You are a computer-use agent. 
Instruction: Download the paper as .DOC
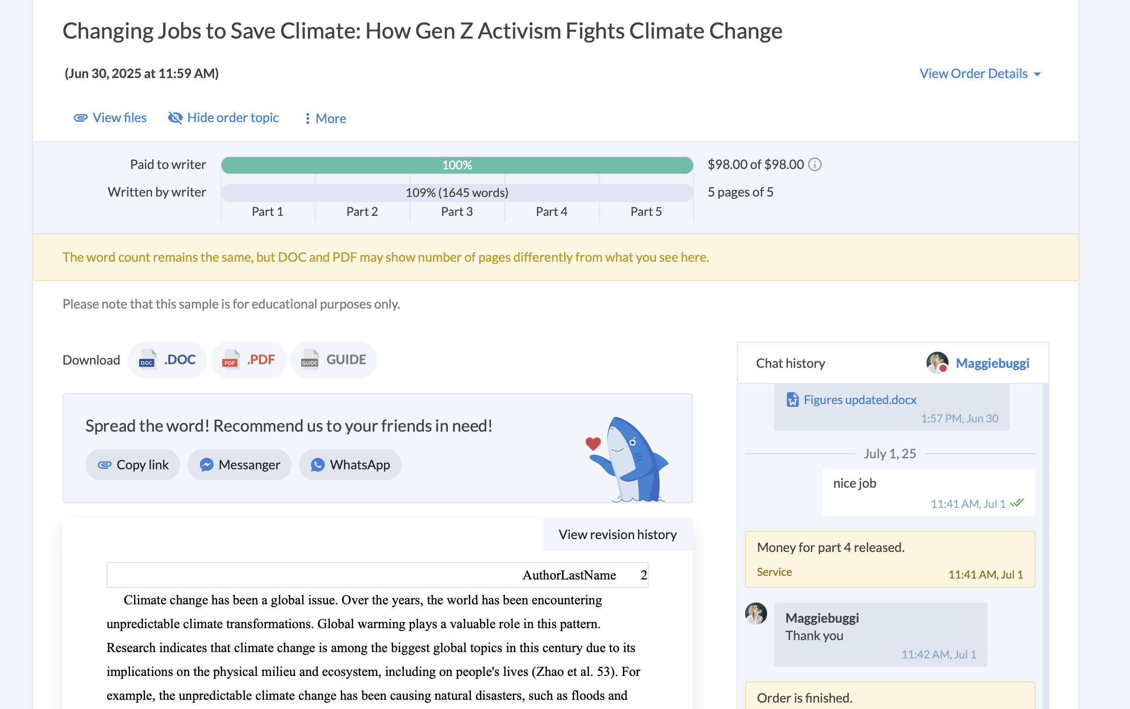pyautogui.click(x=168, y=360)
